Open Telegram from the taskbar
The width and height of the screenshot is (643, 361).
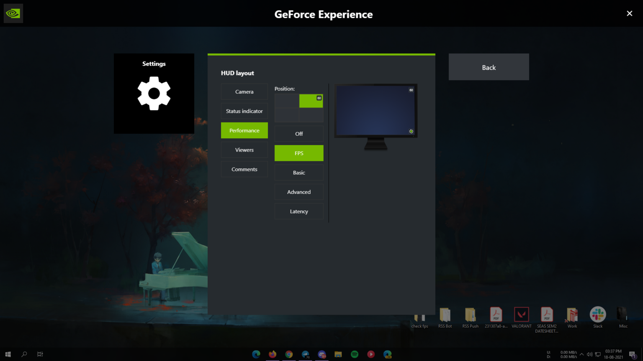(306, 354)
